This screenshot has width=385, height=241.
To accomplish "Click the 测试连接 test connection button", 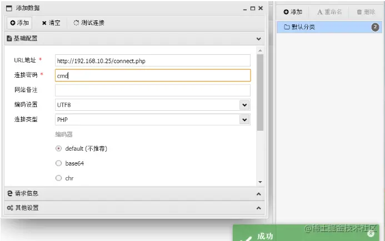I will (89, 23).
